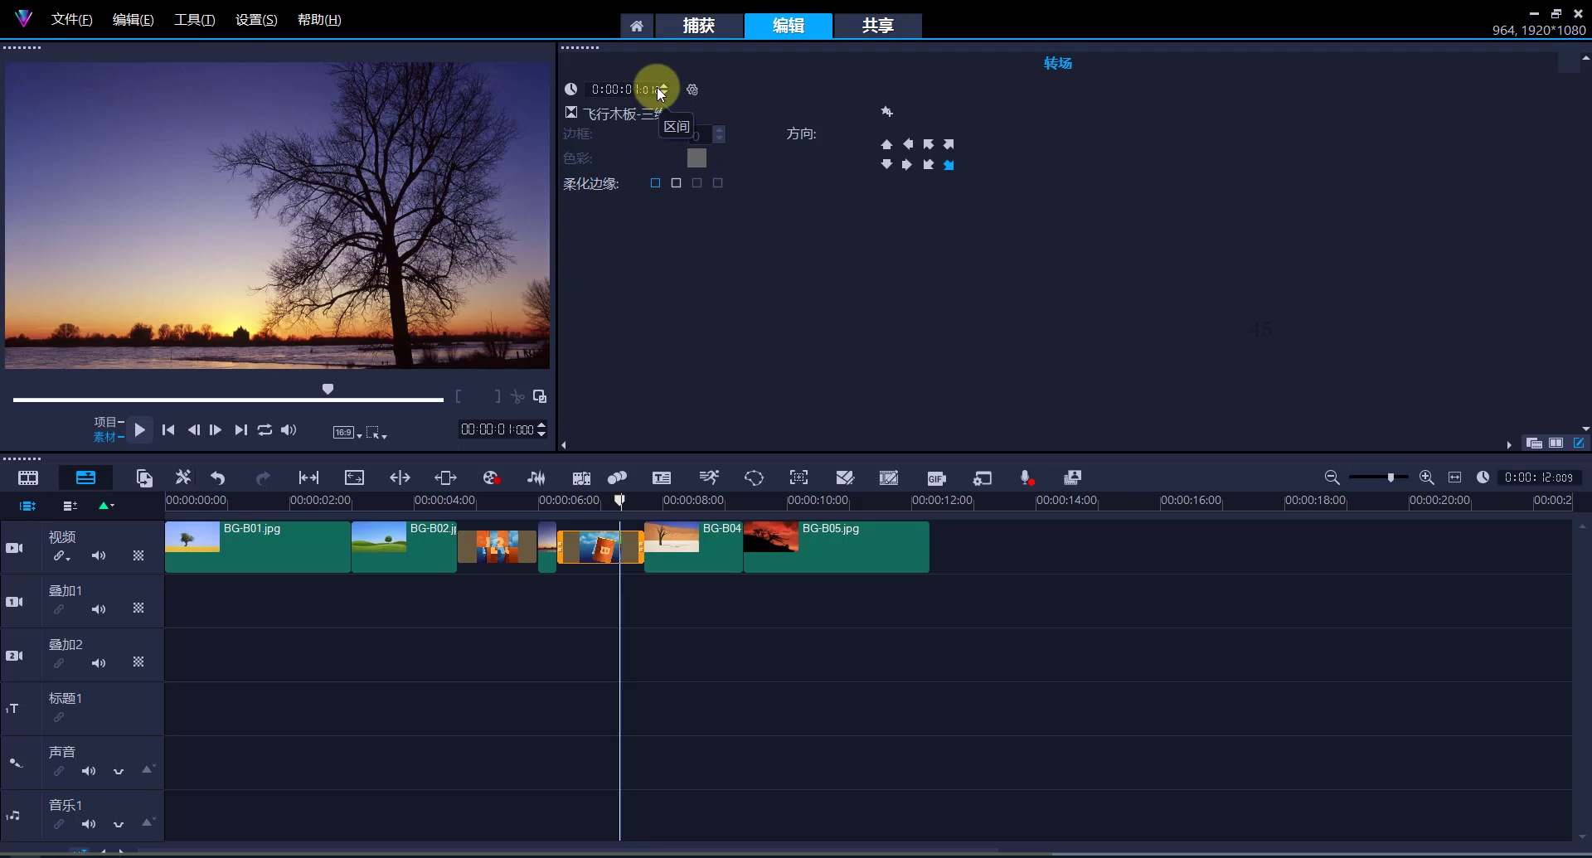Screen dimensions: 1592x858
Task: Mute the 声音 track
Action: coord(89,771)
